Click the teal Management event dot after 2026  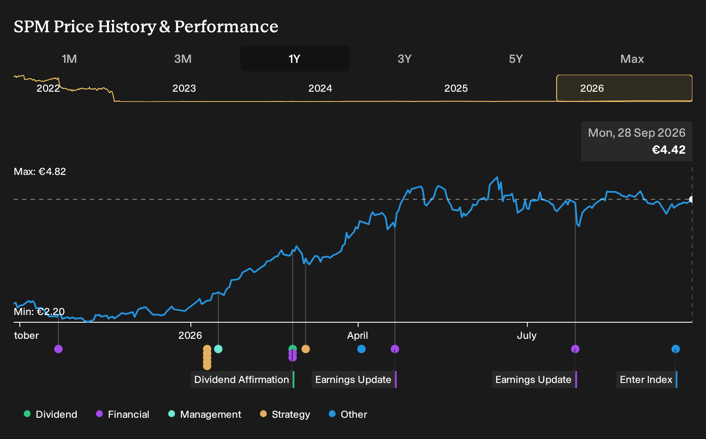(218, 349)
